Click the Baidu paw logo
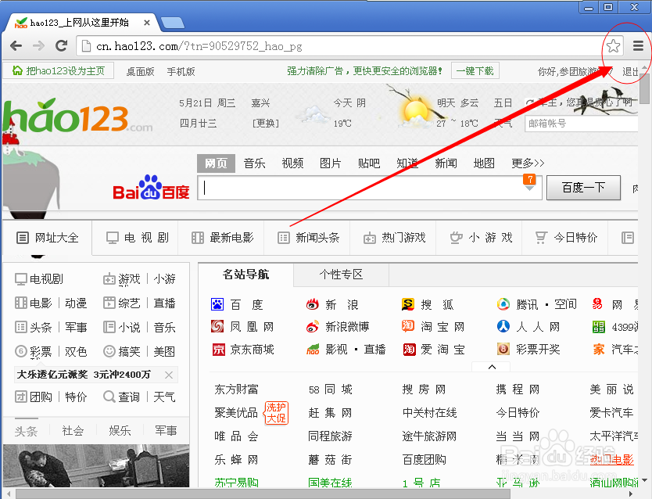Screen dimensions: 652x499 coord(151,188)
